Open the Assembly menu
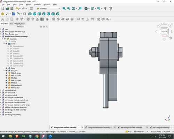This screenshot has width=174, height=139. (37, 5)
